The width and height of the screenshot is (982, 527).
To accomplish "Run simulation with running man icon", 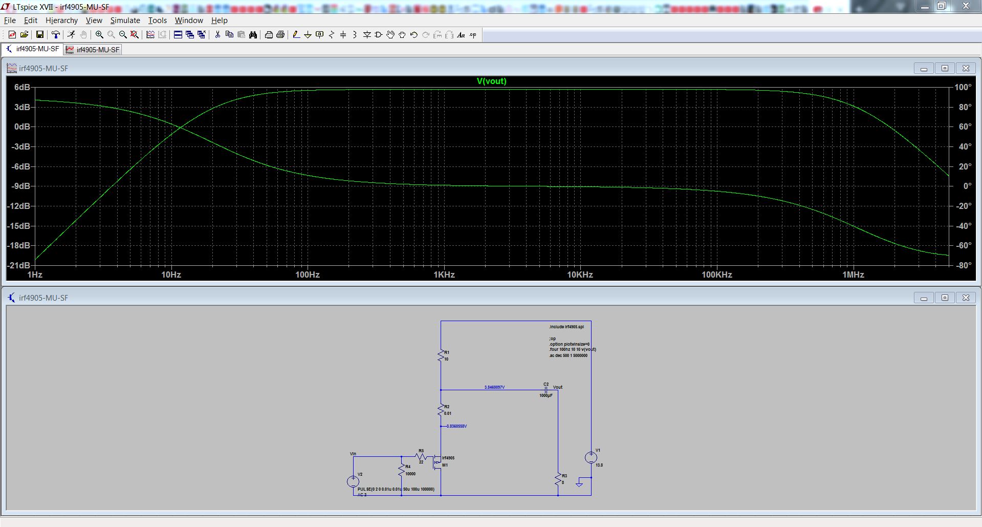I will point(71,35).
